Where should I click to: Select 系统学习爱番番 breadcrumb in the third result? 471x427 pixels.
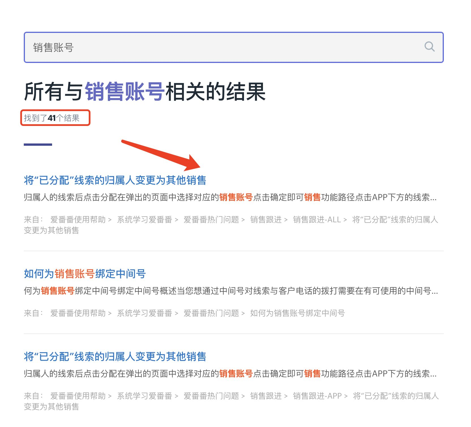[x=145, y=396]
